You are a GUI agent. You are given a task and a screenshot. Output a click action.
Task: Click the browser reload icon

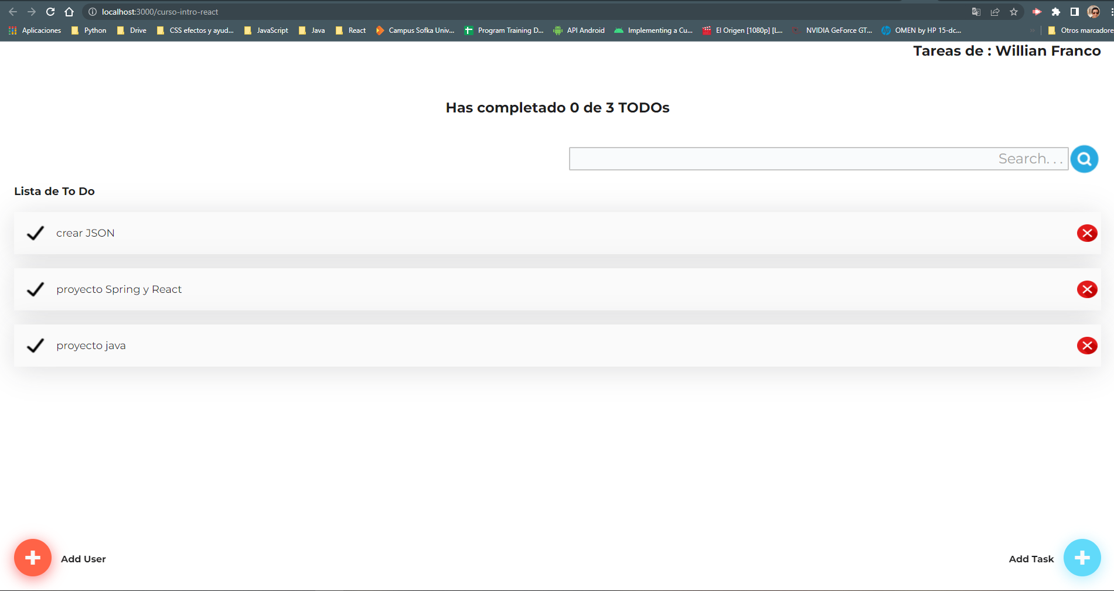(x=50, y=11)
